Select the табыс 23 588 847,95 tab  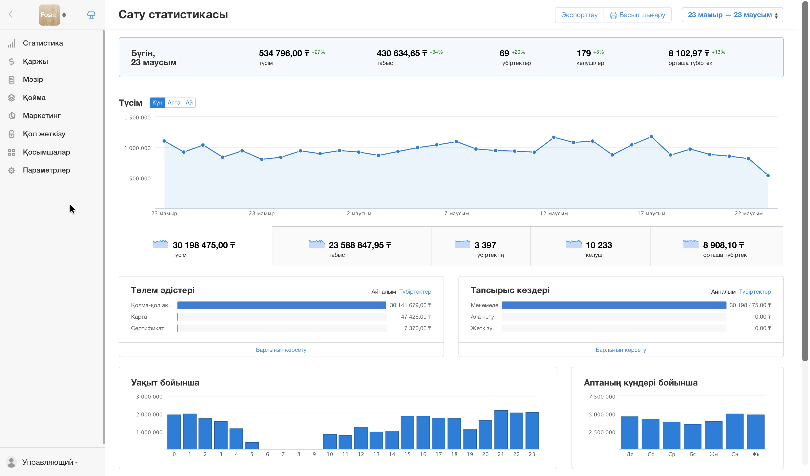pyautogui.click(x=351, y=246)
